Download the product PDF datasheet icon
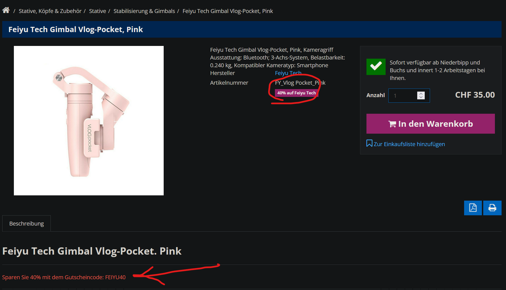This screenshot has height=290, width=506. click(473, 208)
